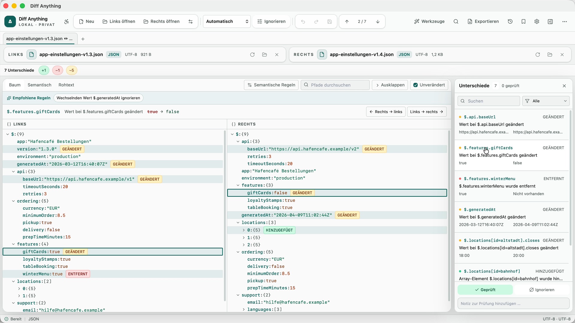This screenshot has height=323, width=575.
Task: Toggle the sidebar panel layout icon
Action: tap(550, 22)
